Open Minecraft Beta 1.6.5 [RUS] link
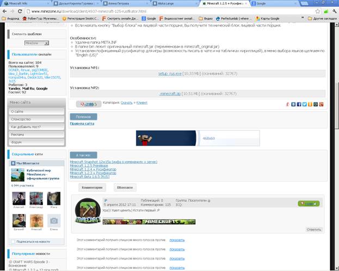The height and width of the screenshot is (271, 339). coord(89,177)
